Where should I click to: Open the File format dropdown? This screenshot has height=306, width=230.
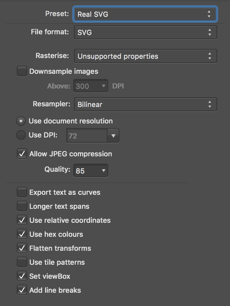click(x=145, y=33)
